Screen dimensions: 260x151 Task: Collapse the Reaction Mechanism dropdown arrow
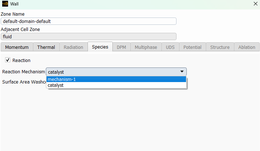[182, 72]
